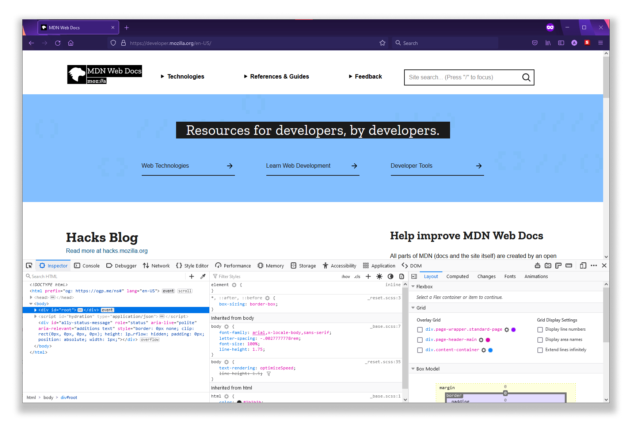Image resolution: width=632 pixels, height=422 pixels.
Task: Click the .cls toggle button
Action: tap(357, 277)
